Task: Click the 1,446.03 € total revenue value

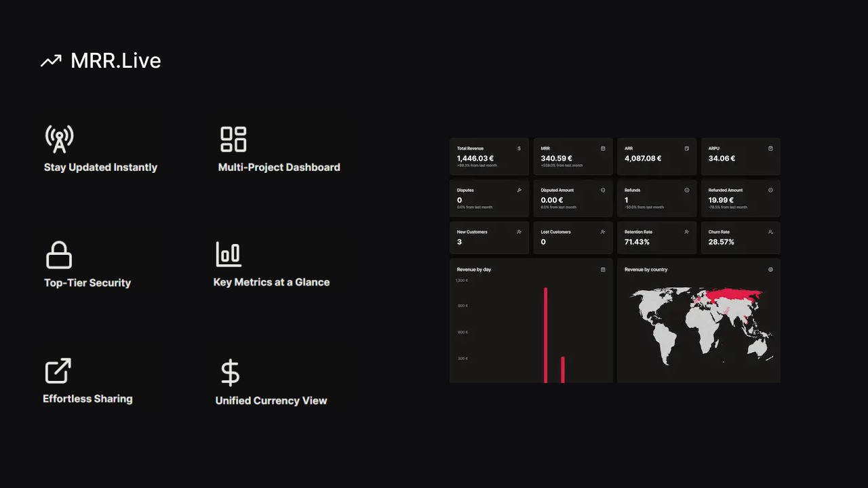Action: coord(475,159)
